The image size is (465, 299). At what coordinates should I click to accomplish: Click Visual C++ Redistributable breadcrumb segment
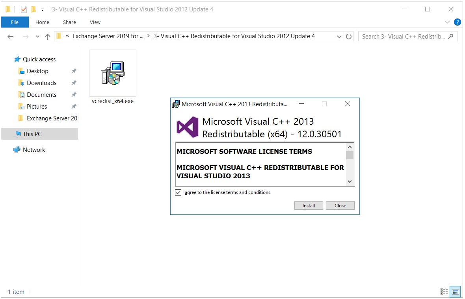(234, 36)
